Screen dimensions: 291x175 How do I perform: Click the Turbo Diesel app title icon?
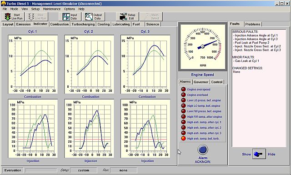coord(3,4)
